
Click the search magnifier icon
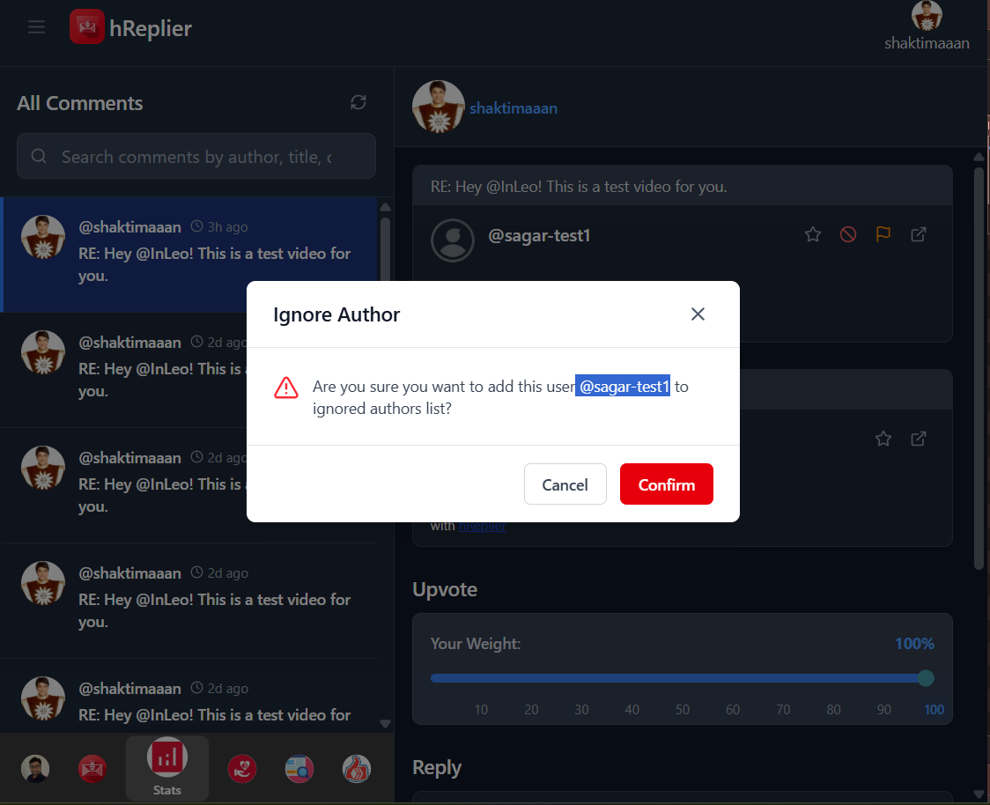39,156
